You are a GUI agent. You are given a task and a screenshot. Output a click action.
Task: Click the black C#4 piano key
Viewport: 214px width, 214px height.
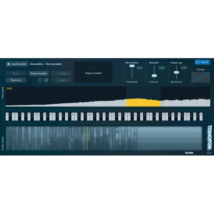(116, 117)
